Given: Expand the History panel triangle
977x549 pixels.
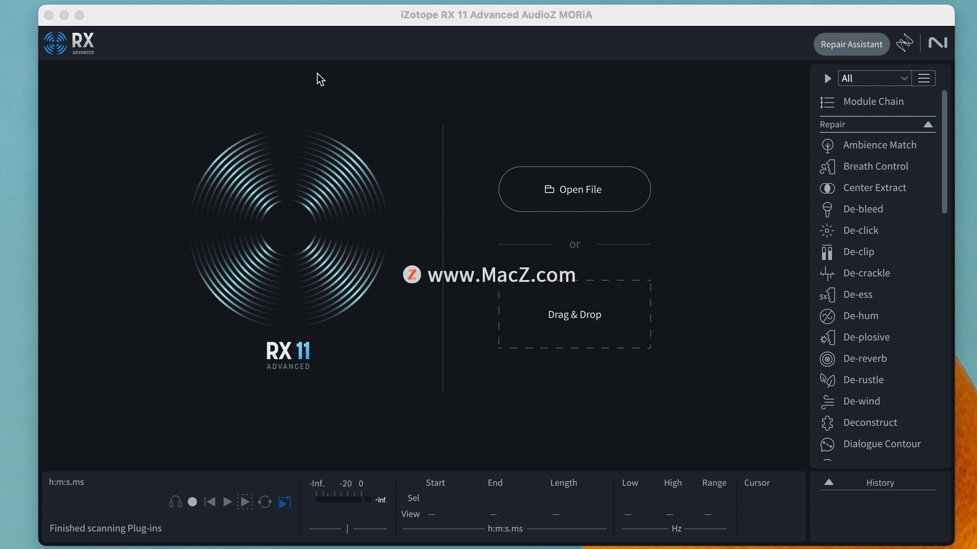Looking at the screenshot, I should click(829, 482).
